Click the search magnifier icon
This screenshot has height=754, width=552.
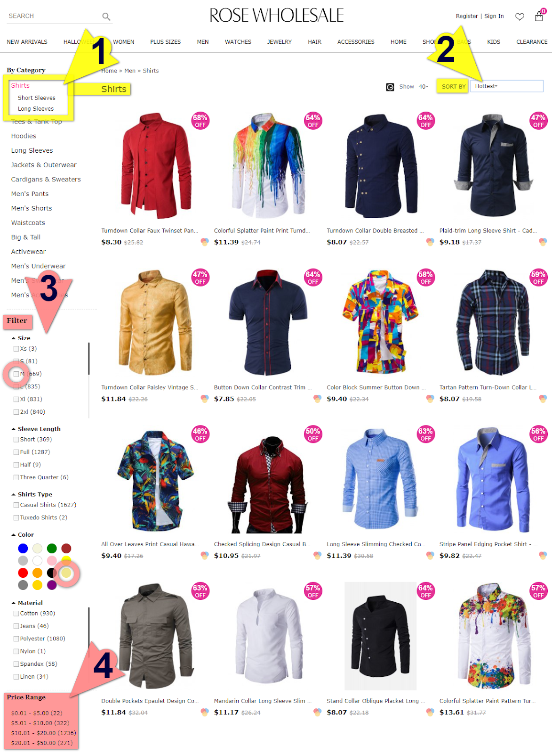pyautogui.click(x=106, y=16)
